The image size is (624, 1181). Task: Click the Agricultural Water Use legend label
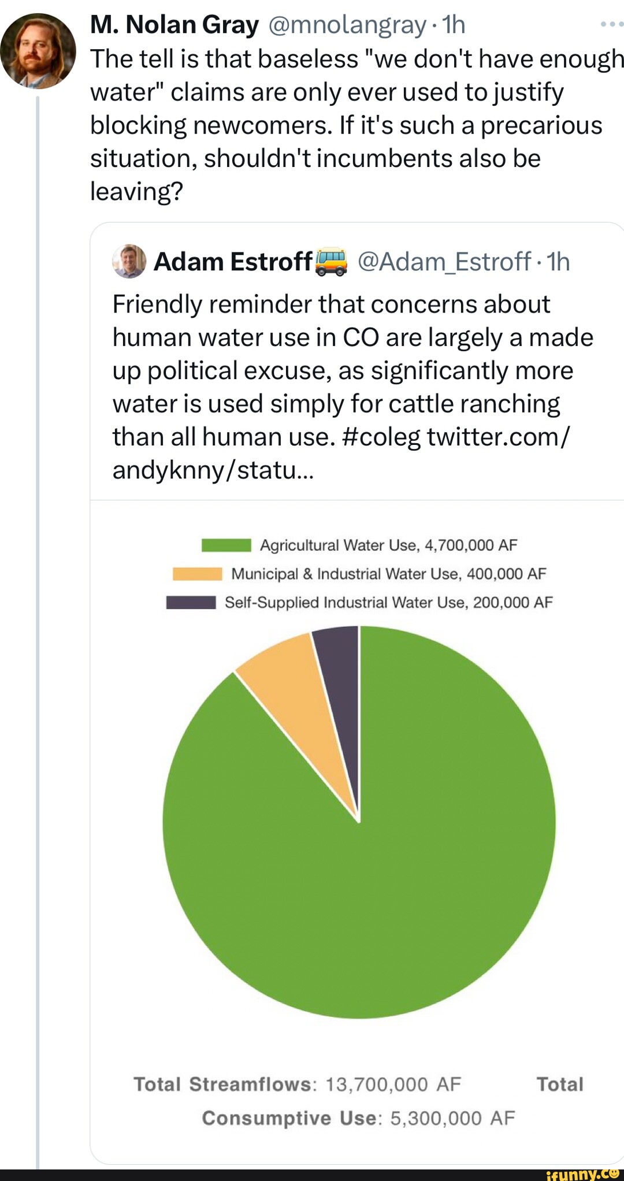[388, 545]
